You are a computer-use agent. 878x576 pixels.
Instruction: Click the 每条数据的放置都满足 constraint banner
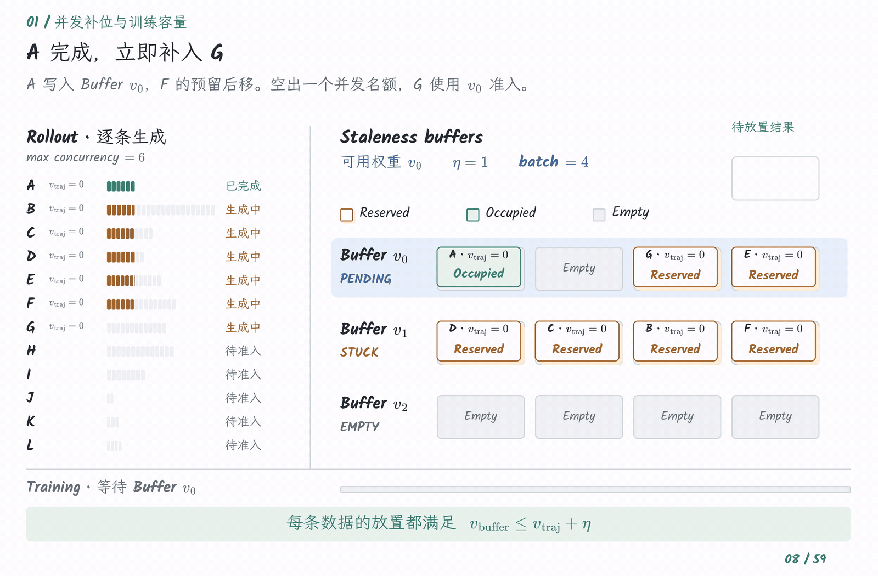(438, 524)
